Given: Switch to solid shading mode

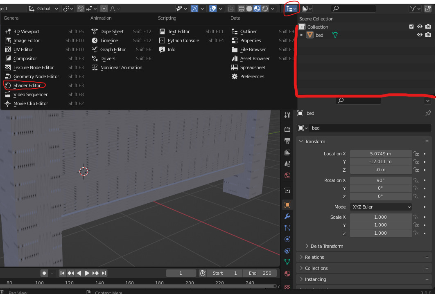Looking at the screenshot, I should [249, 9].
